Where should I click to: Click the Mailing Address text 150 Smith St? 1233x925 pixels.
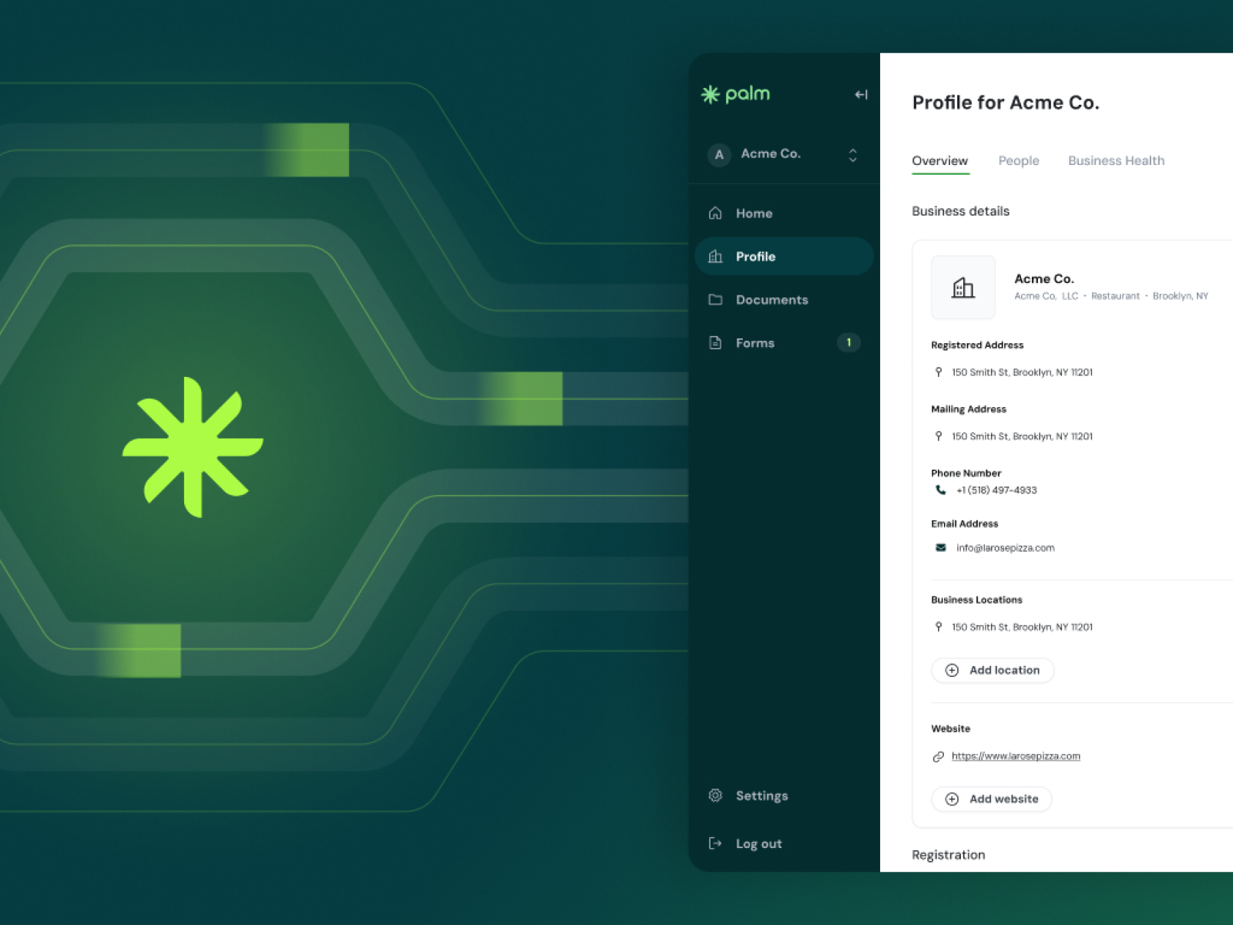pyautogui.click(x=1022, y=436)
